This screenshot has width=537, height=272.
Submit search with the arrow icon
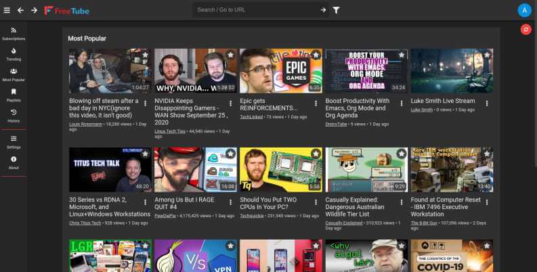pyautogui.click(x=323, y=10)
